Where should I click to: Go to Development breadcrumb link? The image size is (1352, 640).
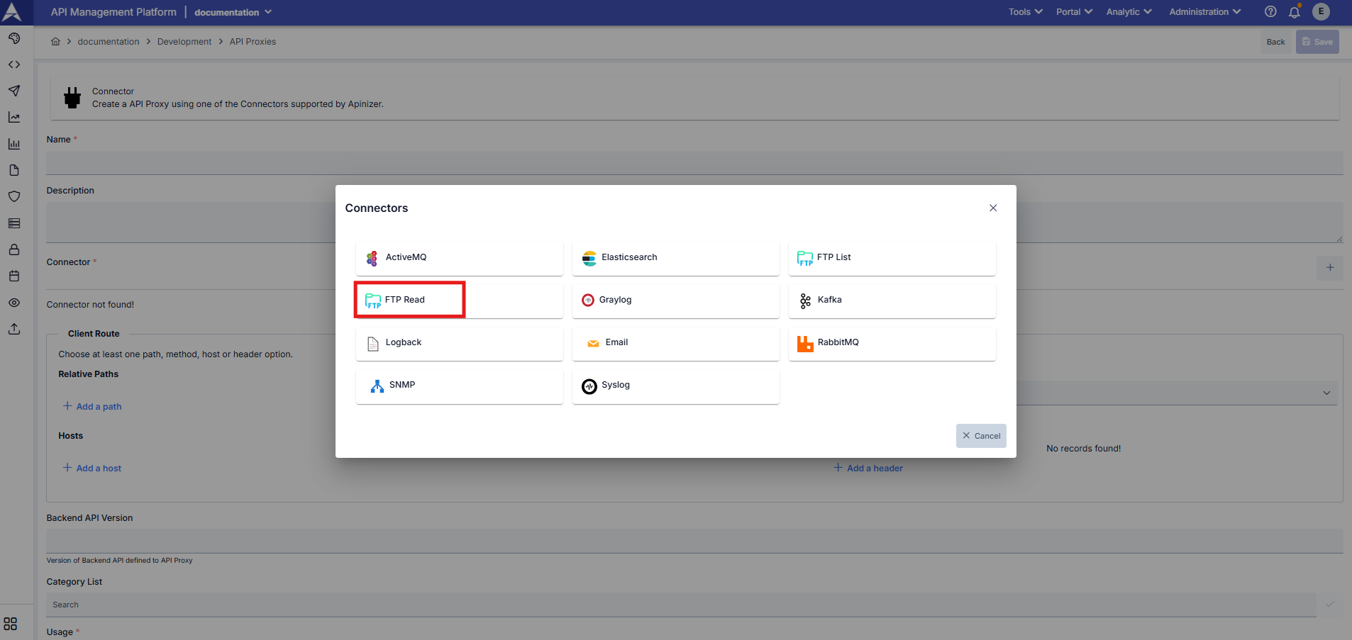184,42
